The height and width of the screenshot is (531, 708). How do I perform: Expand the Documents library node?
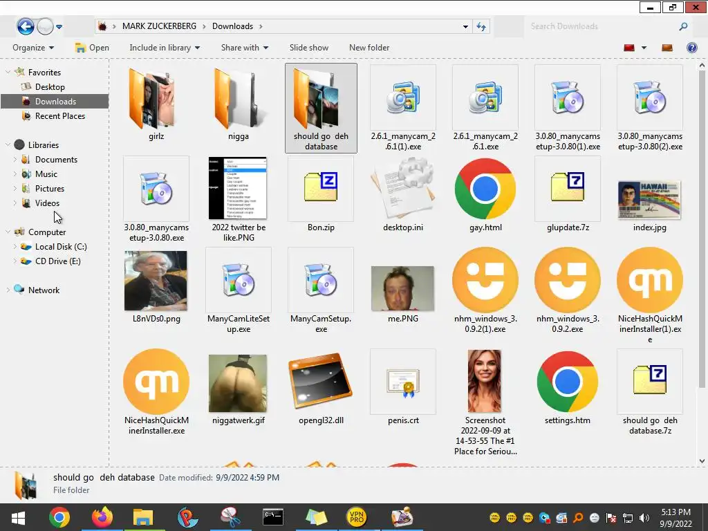[15, 160]
